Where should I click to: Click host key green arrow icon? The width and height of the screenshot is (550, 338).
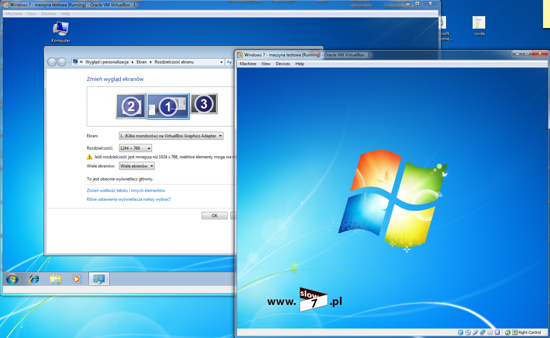point(515,332)
